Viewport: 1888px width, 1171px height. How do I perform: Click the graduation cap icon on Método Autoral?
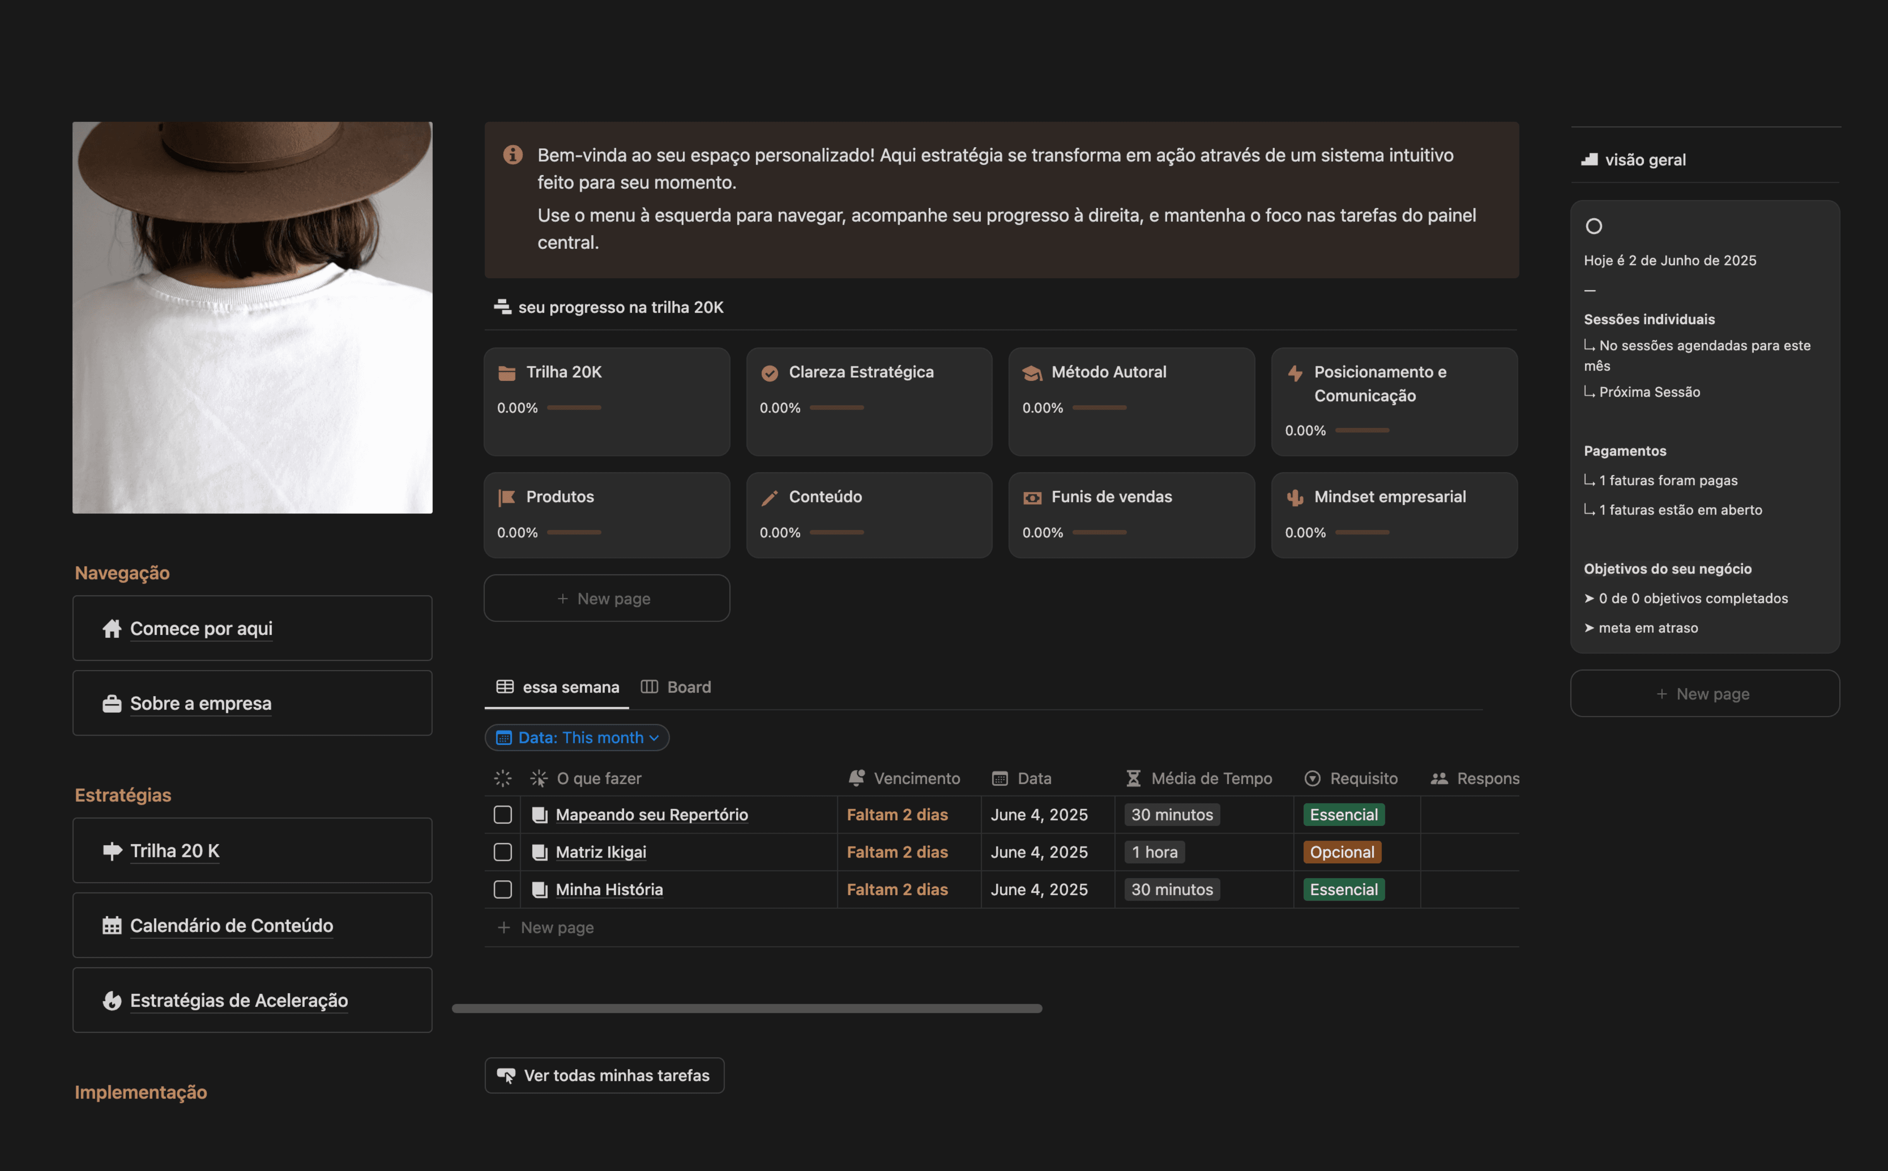(1031, 373)
